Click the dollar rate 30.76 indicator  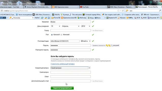click(x=137, y=18)
